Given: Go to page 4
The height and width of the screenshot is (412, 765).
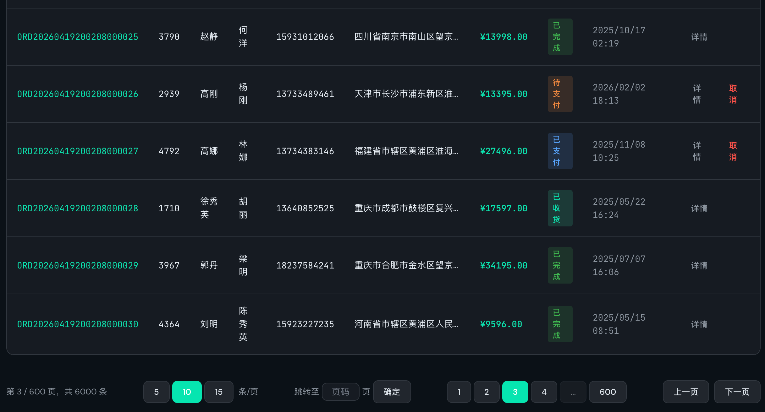Looking at the screenshot, I should (544, 392).
